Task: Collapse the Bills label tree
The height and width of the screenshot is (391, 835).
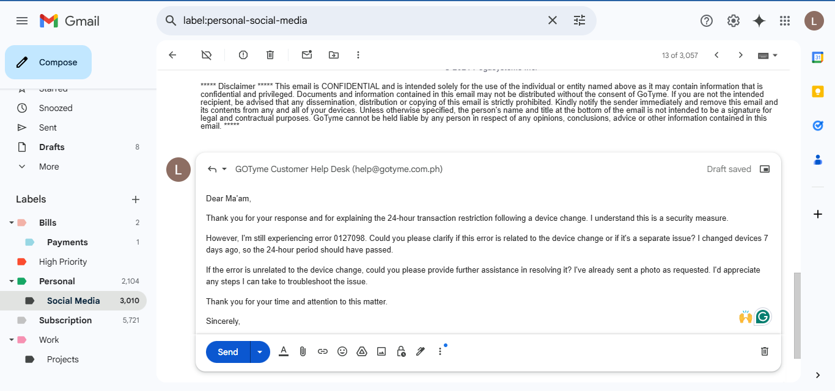Action: coord(11,223)
